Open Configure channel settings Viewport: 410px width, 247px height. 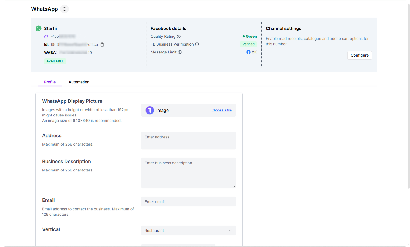tap(360, 55)
